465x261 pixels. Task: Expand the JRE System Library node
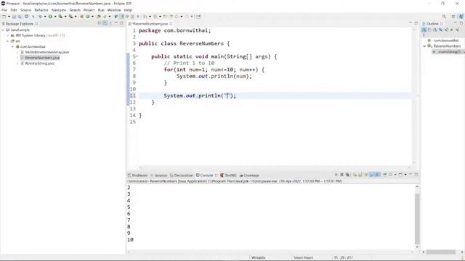(x=8, y=36)
